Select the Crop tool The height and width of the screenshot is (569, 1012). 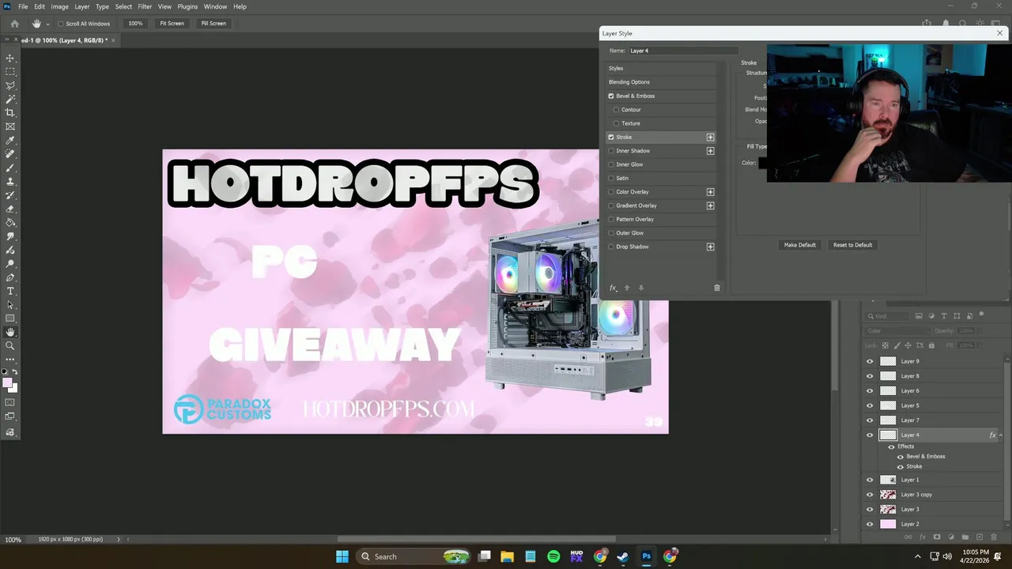tap(10, 113)
